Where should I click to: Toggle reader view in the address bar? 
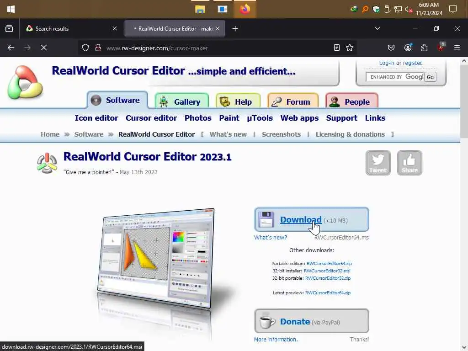click(337, 48)
